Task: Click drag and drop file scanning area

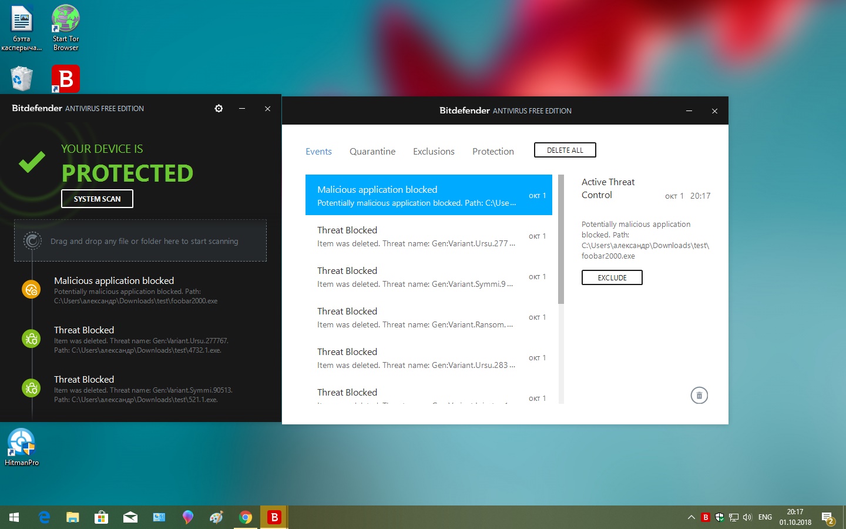Action: (140, 241)
